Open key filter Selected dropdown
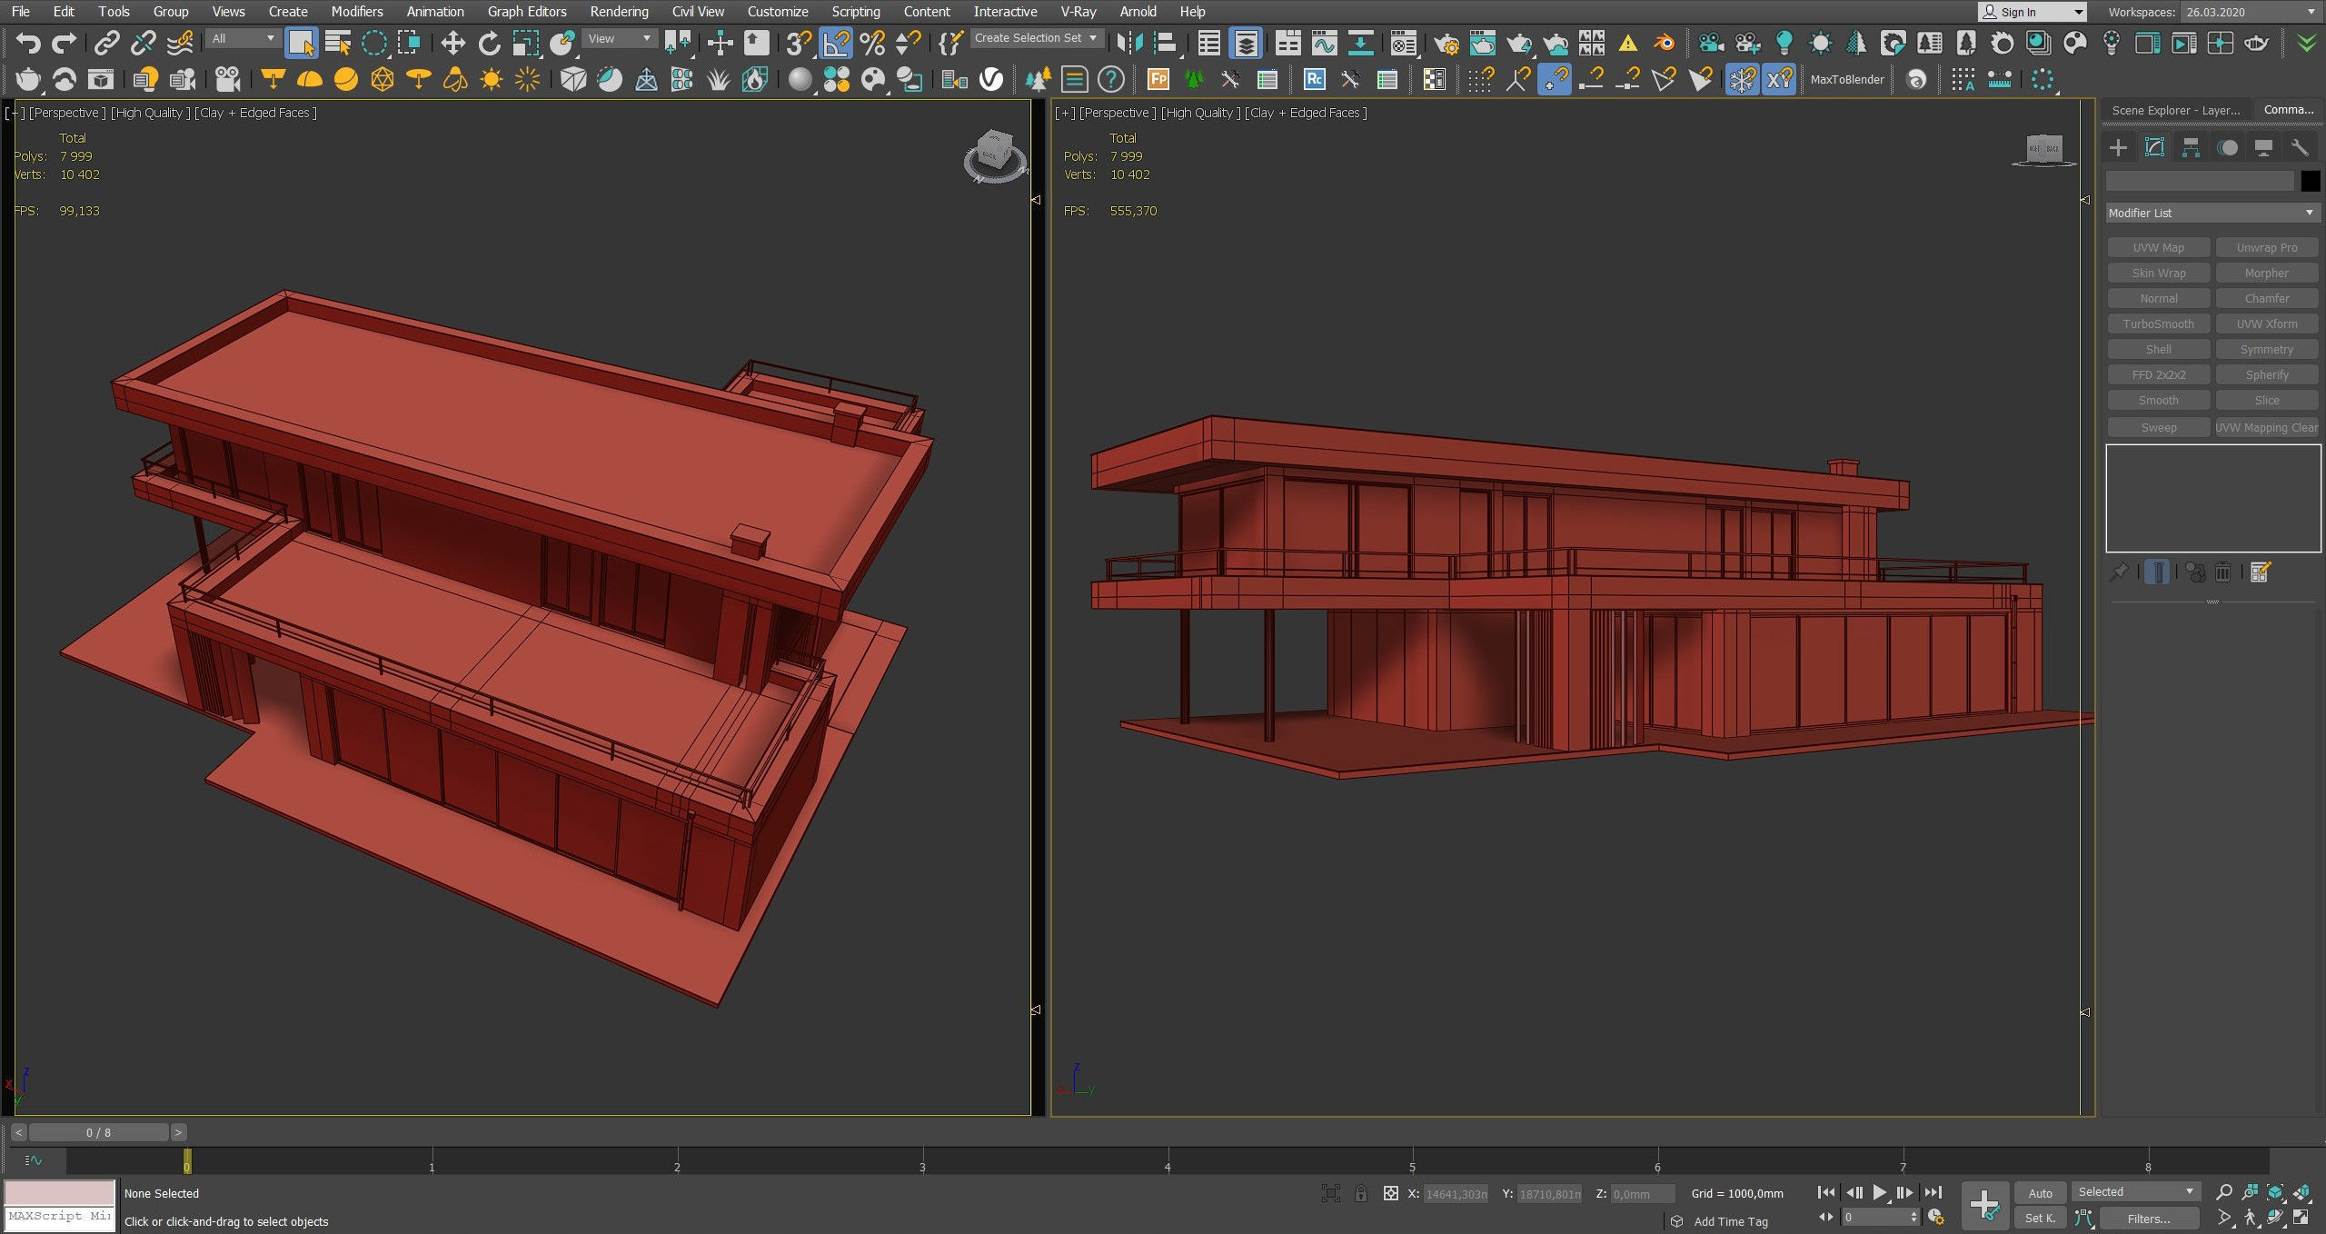The image size is (2326, 1234). 2135,1191
